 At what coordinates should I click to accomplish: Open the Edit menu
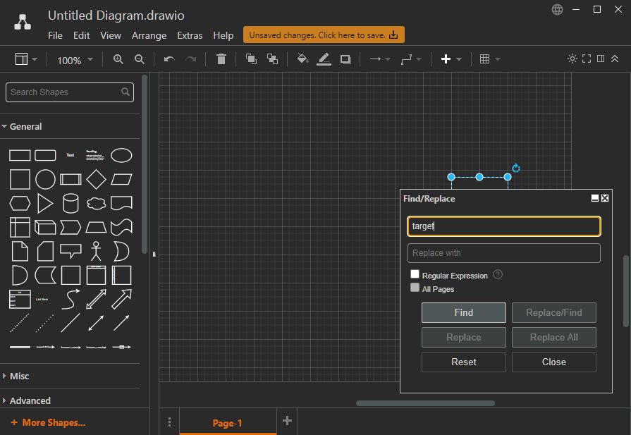coord(81,35)
